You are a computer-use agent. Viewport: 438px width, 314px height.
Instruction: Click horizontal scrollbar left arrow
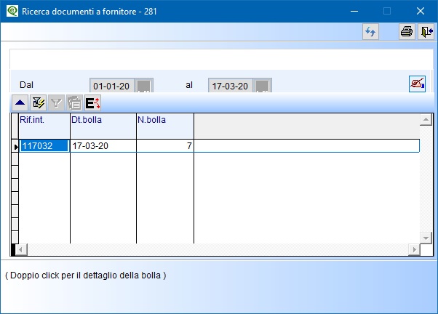coord(21,249)
